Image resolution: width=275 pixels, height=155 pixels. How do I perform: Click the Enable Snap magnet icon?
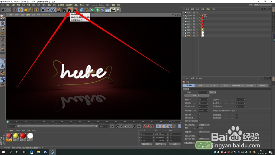[3, 73]
